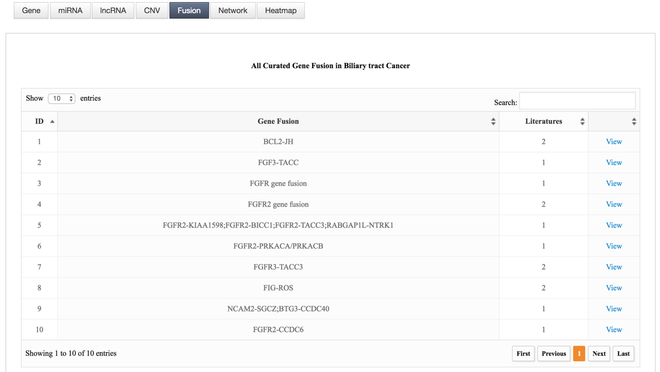Sort by Gene Fusion column arrows
Screen dimensions: 660x372
click(493, 122)
